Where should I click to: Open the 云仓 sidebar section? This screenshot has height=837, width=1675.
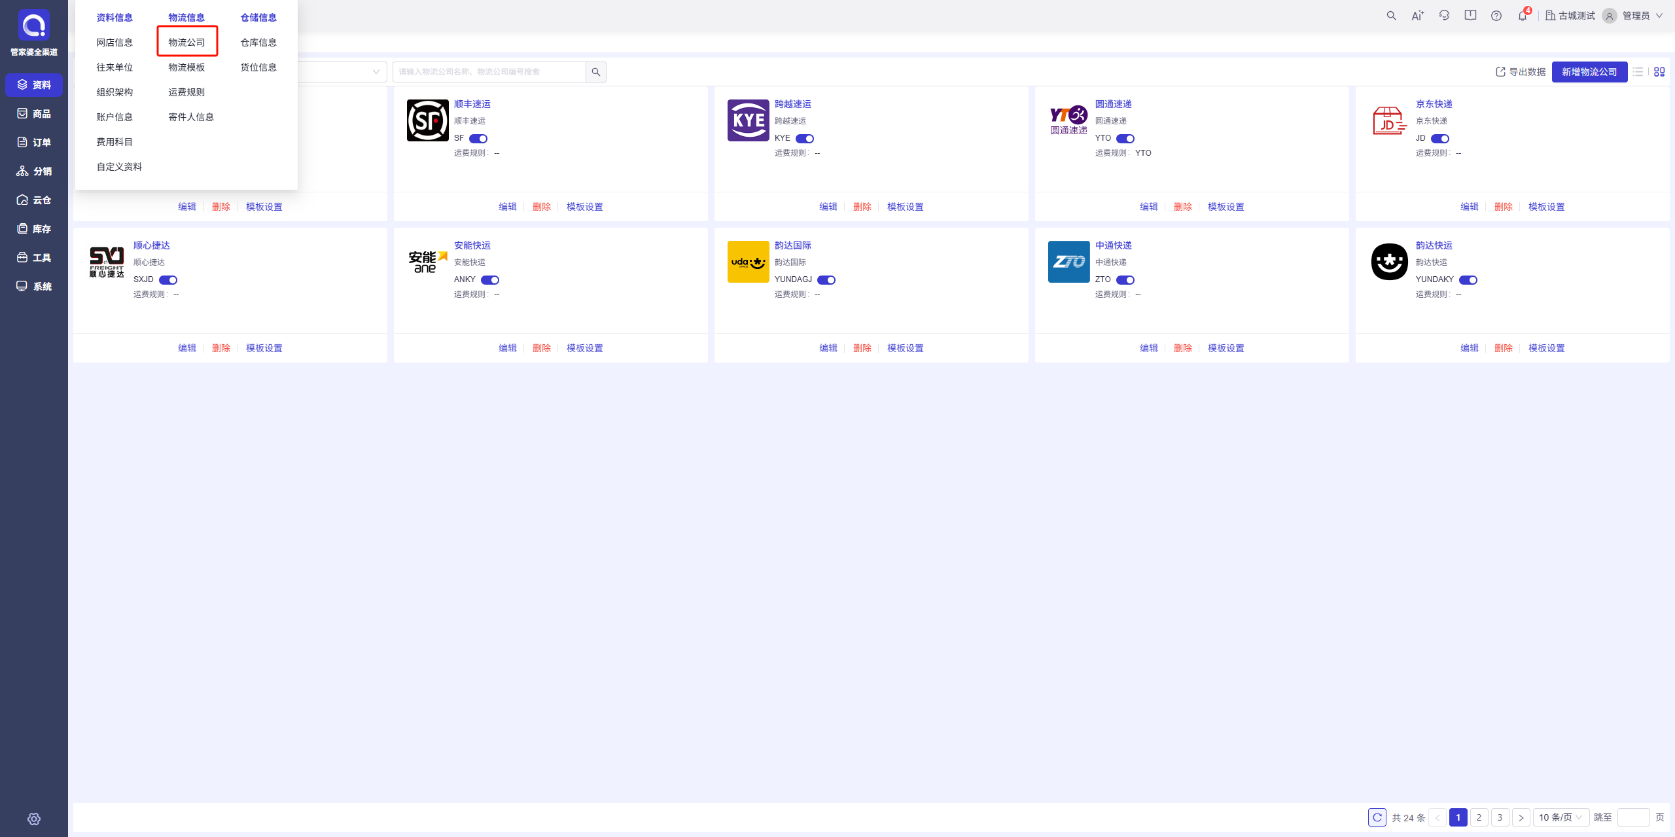point(34,200)
